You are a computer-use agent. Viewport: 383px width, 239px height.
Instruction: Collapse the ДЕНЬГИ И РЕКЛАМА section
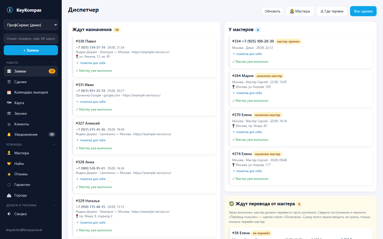31,205
